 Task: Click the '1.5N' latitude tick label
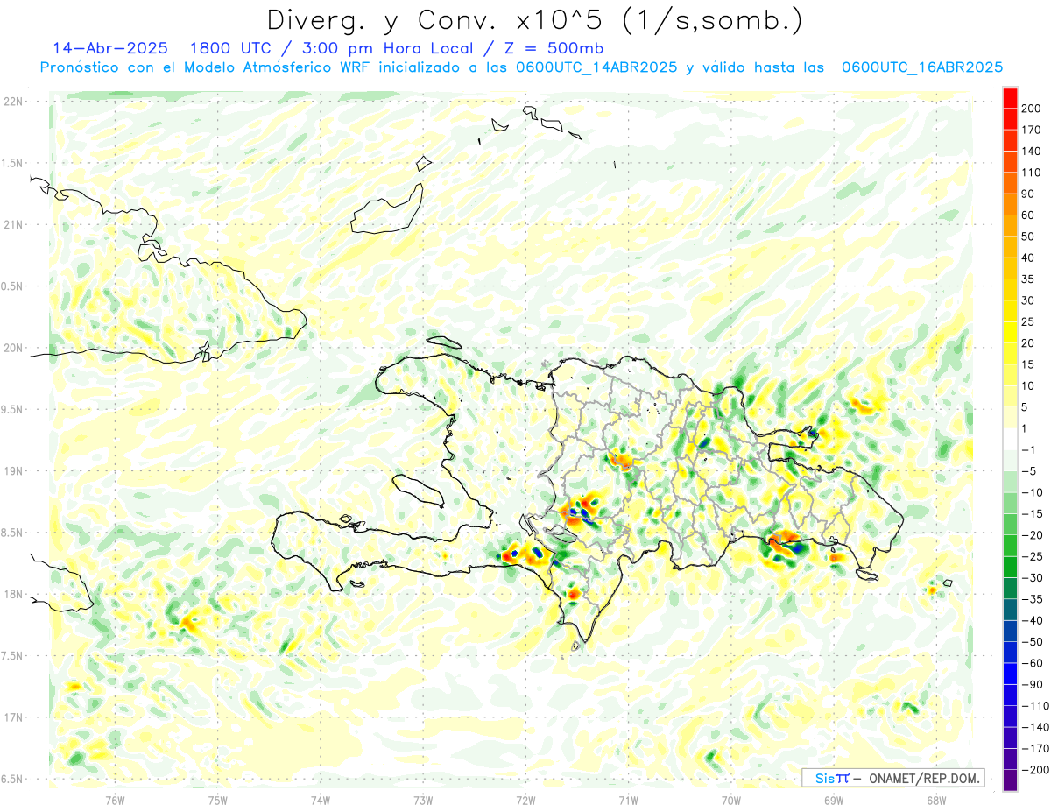[13, 163]
